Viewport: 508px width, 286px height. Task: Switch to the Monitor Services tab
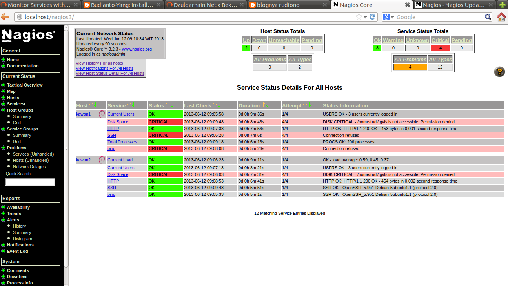40,5
